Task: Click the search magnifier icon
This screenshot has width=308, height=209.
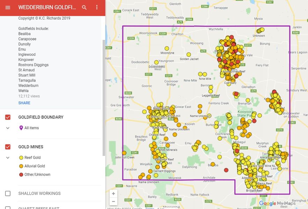Action: (84, 7)
